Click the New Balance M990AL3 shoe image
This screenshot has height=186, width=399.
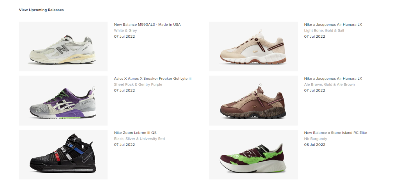[x=63, y=46]
